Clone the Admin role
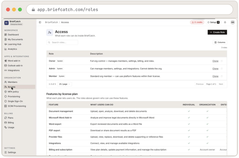The image size is (239, 158). (x=215, y=69)
